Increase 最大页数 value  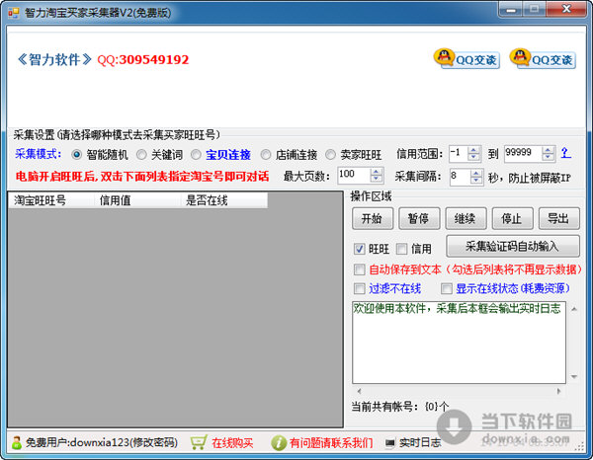coord(376,172)
